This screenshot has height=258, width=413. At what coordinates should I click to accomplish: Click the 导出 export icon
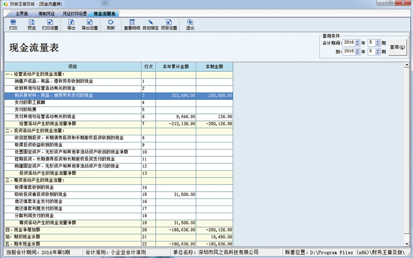71,25
